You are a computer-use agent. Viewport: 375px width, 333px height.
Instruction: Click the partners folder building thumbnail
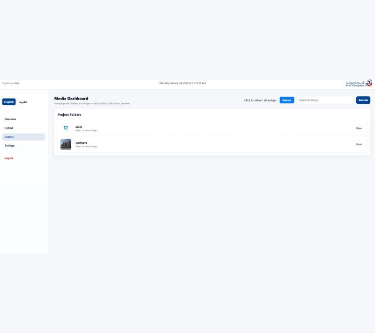tap(66, 144)
